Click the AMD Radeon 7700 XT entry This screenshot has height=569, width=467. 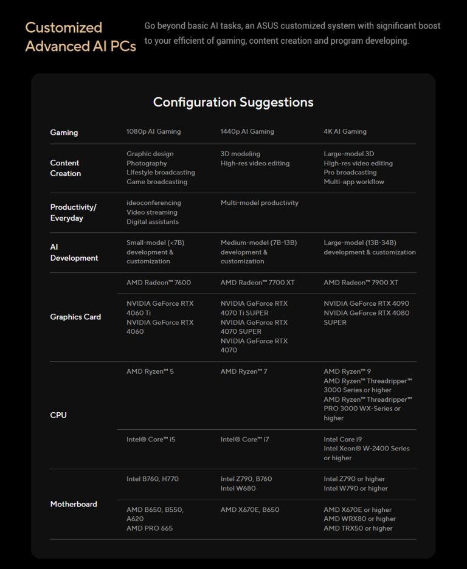pos(258,282)
